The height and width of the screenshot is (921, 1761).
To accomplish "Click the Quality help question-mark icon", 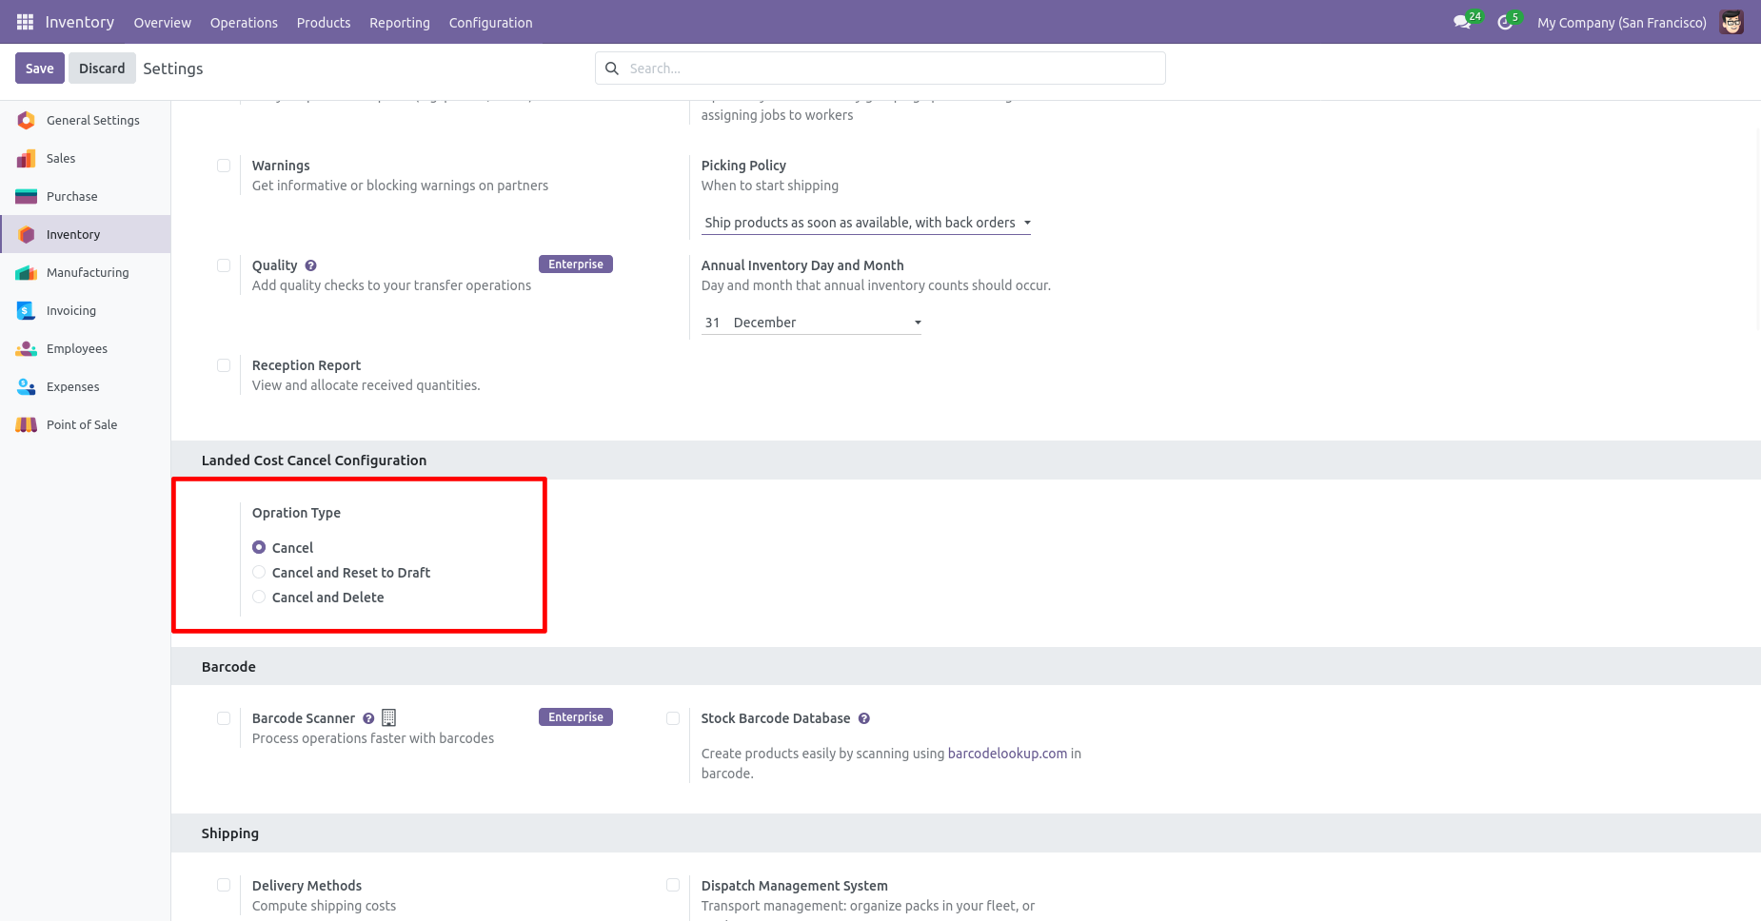I will click(x=310, y=265).
